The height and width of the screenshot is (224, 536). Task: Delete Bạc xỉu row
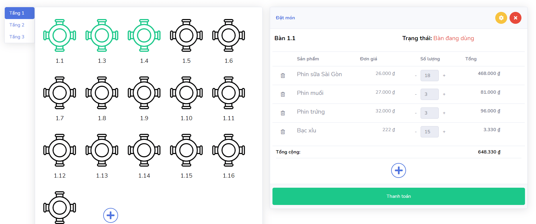283,132
